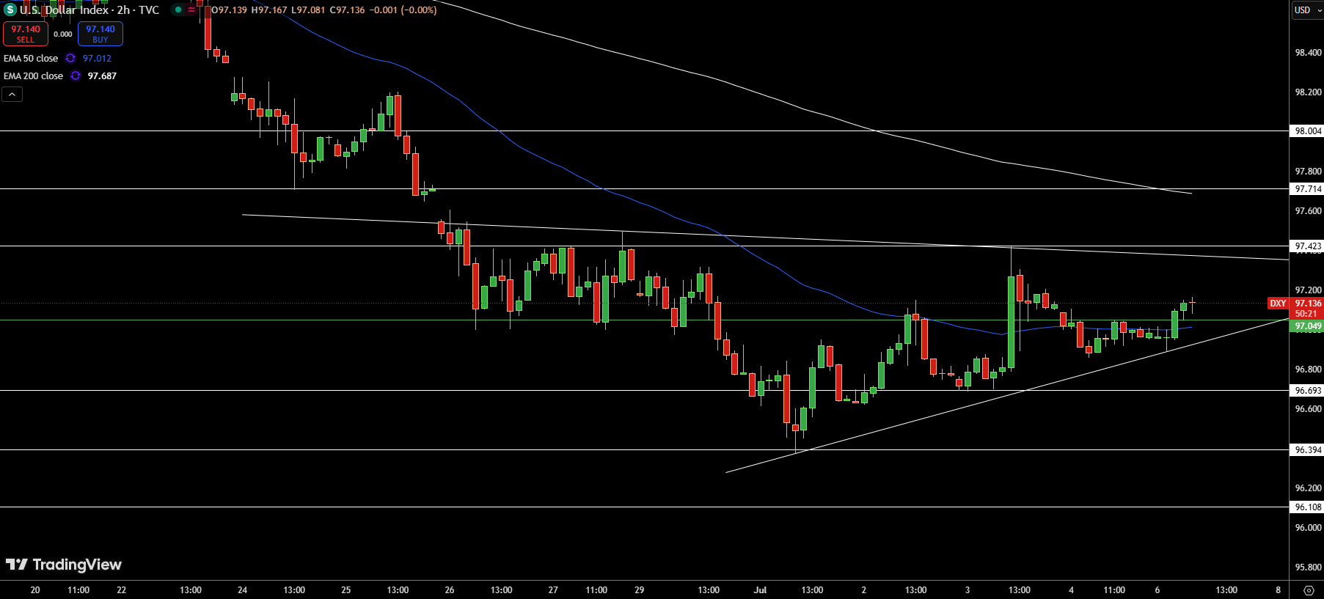Click the 29 date on time axis
This screenshot has height=599, width=1324.
pos(640,590)
